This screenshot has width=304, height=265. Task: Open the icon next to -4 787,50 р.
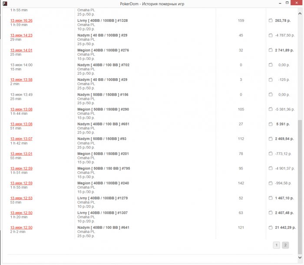270,35
